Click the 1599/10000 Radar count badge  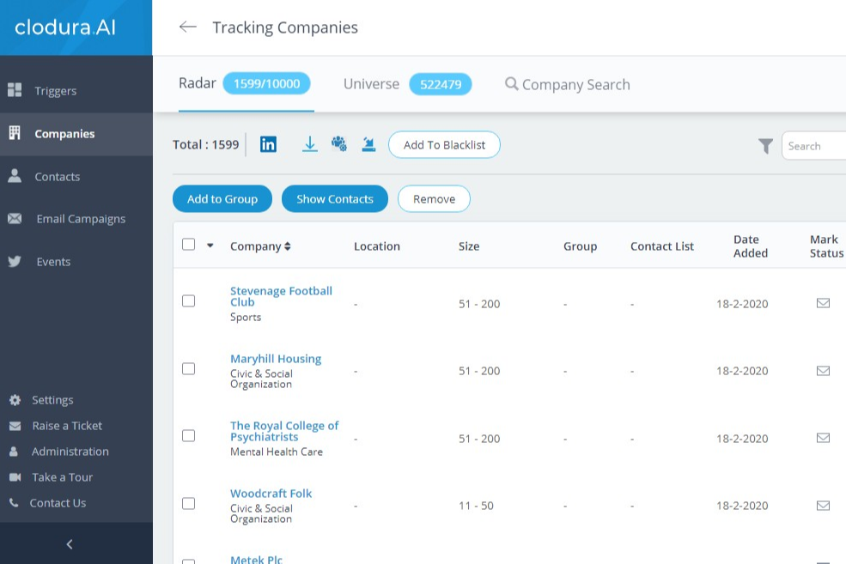point(266,83)
